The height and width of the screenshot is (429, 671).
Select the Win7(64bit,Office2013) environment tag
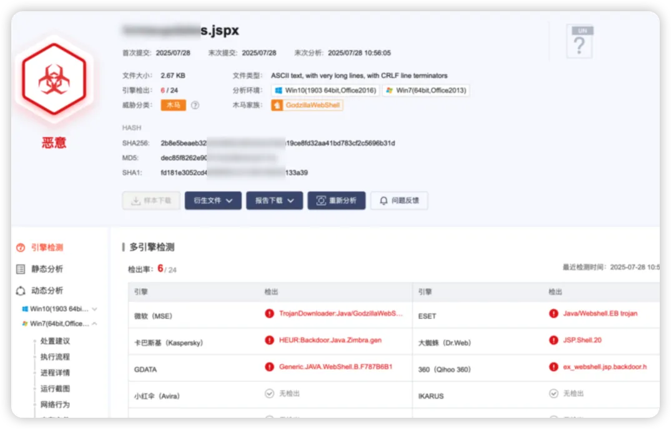click(x=426, y=90)
